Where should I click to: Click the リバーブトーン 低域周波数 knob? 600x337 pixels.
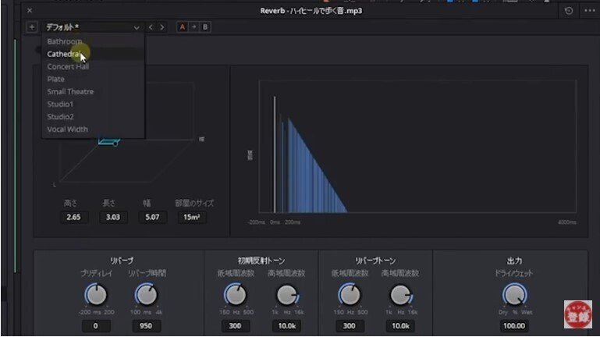[349, 295]
